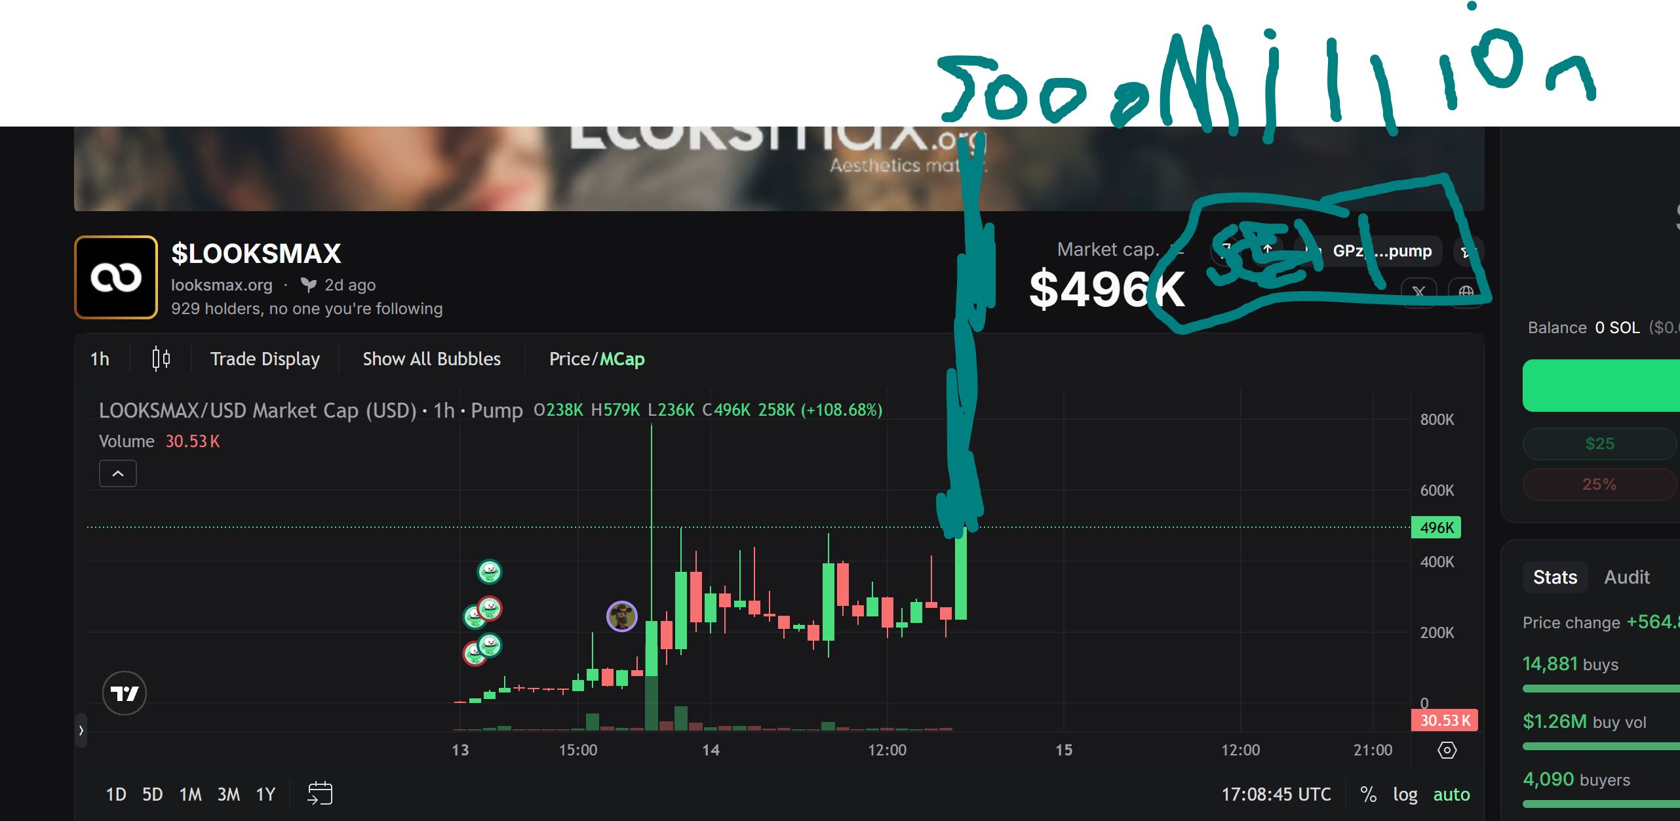Open the 1h interval dropdown
1680x821 pixels.
(x=100, y=359)
